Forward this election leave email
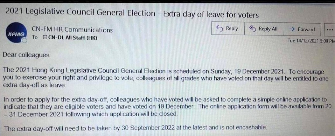Screen dimensions: 335x136 pos(302,29)
